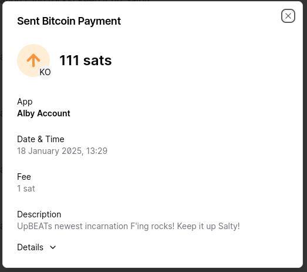Open the Details section label
The height and width of the screenshot is (272, 307).
tap(30, 247)
